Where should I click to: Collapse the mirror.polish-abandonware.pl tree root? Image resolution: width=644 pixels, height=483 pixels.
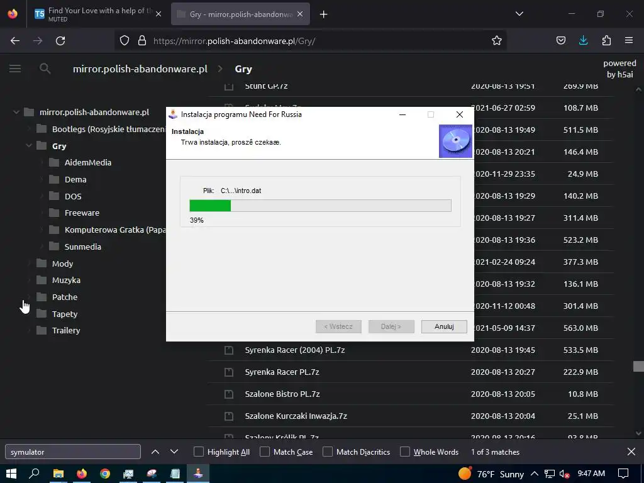16,112
